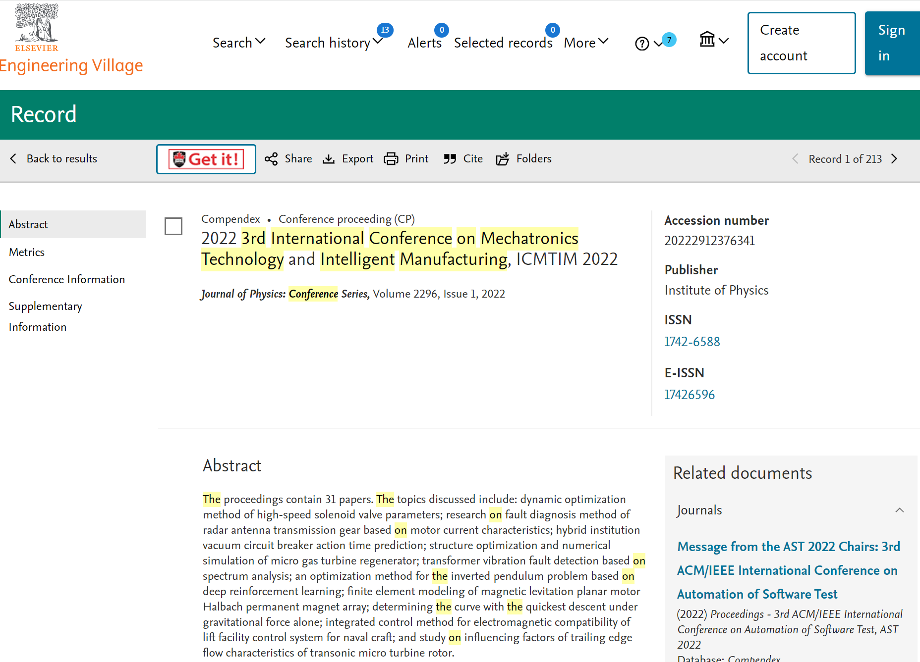Select the Abstract sidebar tab

point(73,224)
